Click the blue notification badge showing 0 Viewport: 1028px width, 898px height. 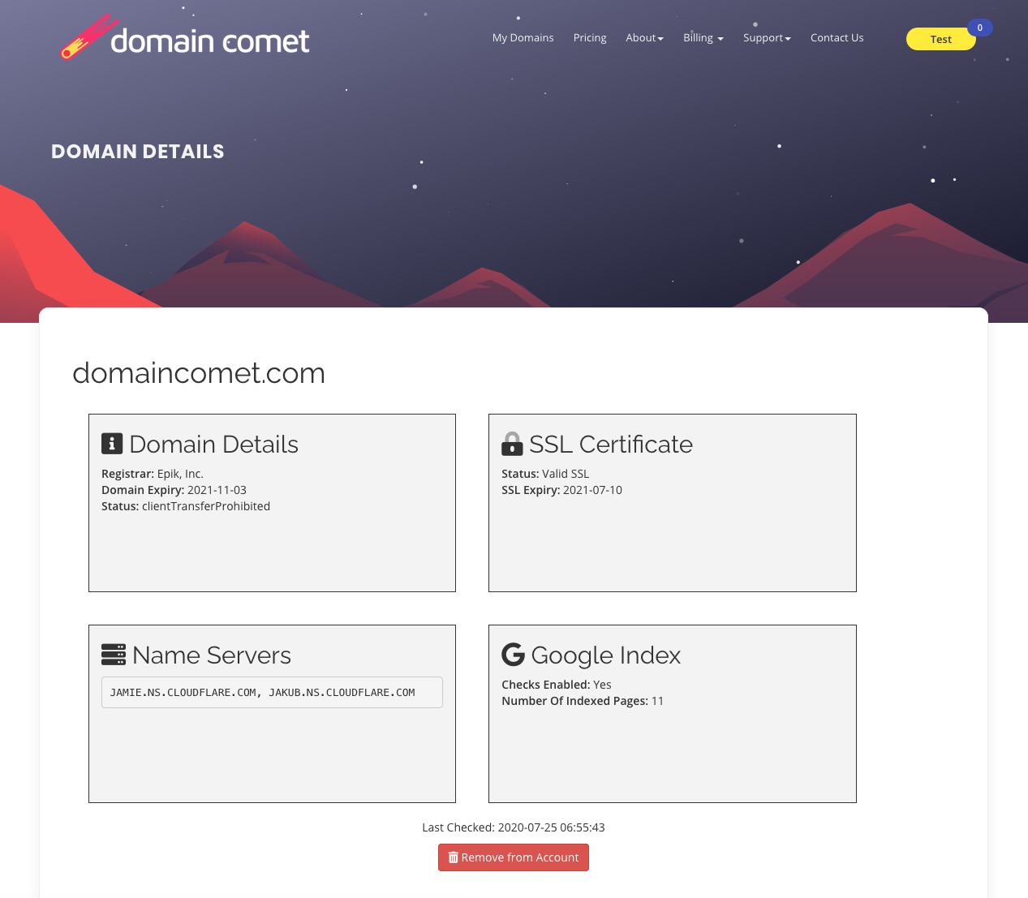point(979,27)
